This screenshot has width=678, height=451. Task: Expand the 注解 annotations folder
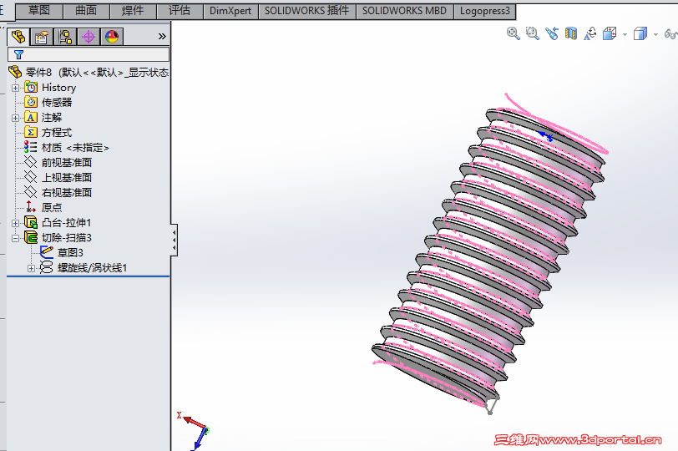tap(16, 118)
